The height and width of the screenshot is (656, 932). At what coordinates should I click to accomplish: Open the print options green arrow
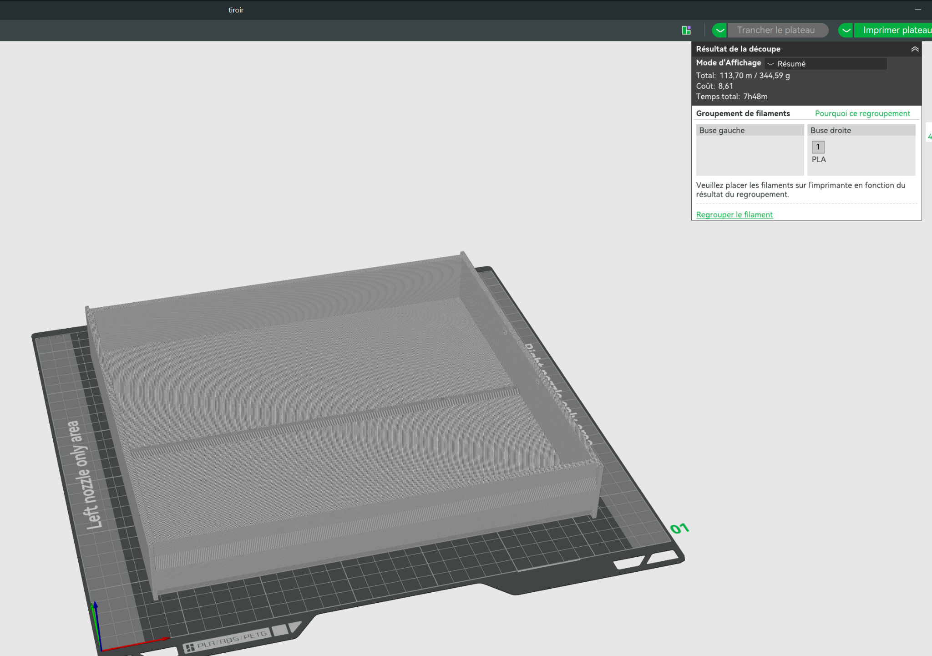846,31
